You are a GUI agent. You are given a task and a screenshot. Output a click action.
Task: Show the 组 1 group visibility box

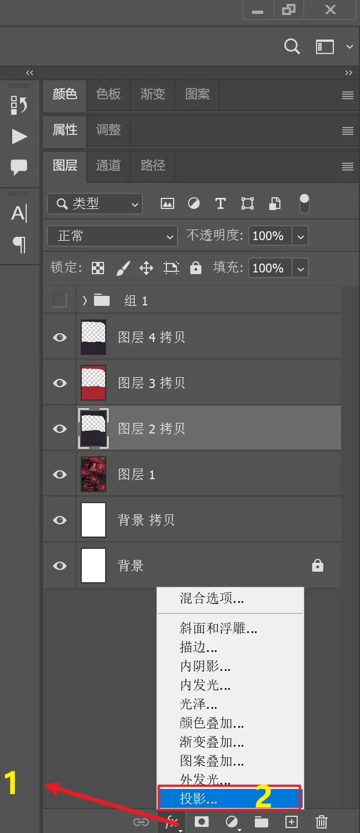click(x=60, y=301)
